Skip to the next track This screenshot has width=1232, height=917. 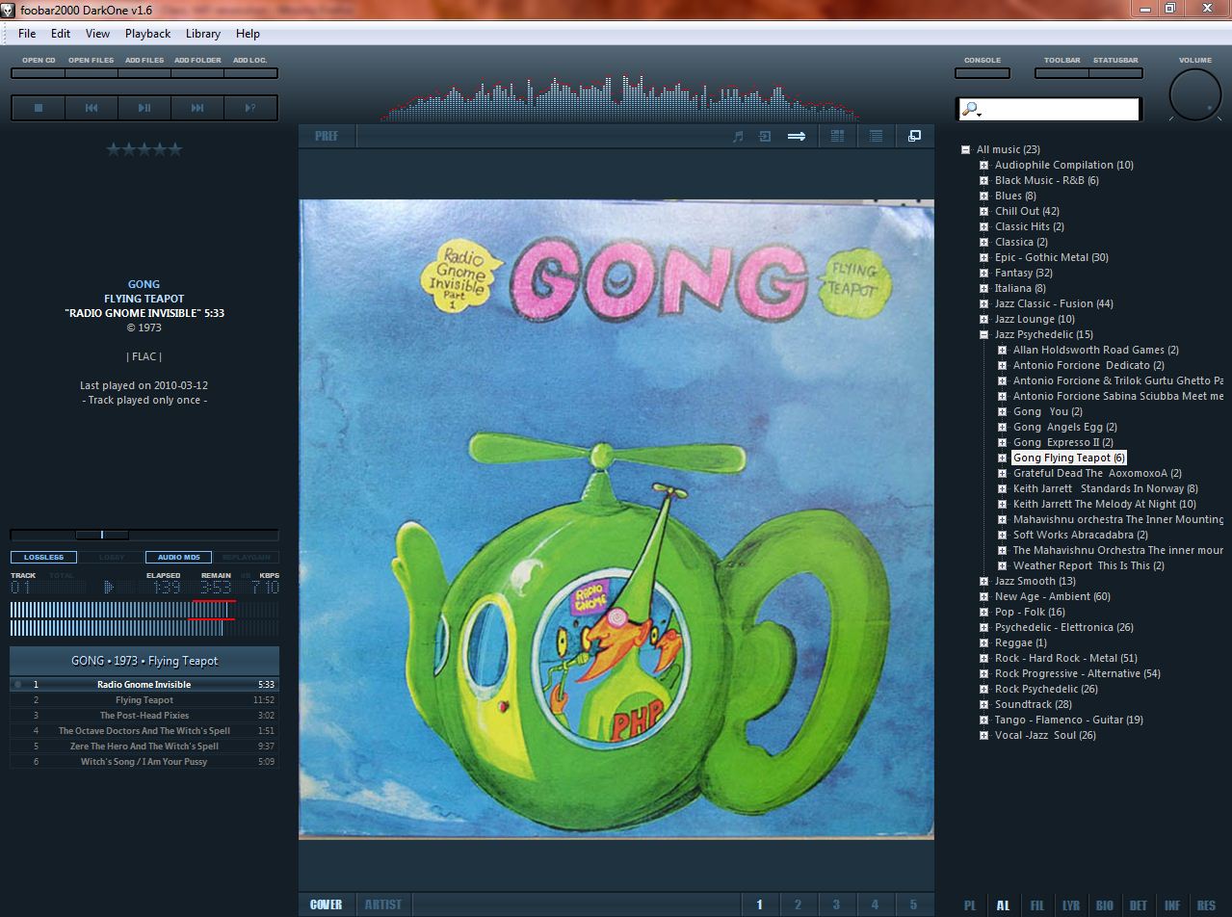197,108
